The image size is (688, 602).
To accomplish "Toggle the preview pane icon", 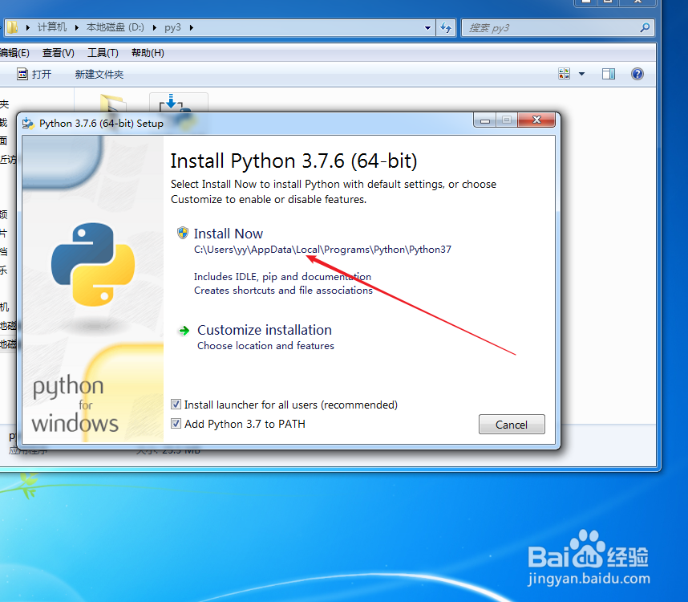I will tap(609, 74).
